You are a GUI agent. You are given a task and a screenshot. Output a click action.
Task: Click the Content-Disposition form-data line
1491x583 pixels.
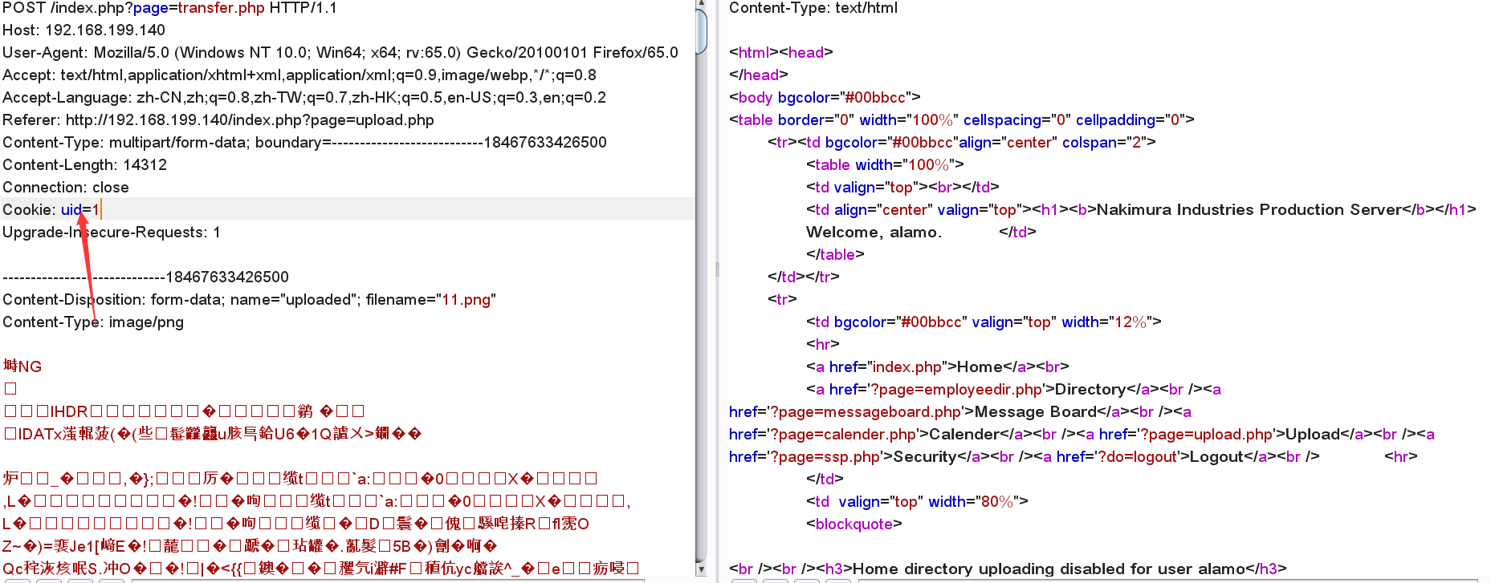pos(249,300)
